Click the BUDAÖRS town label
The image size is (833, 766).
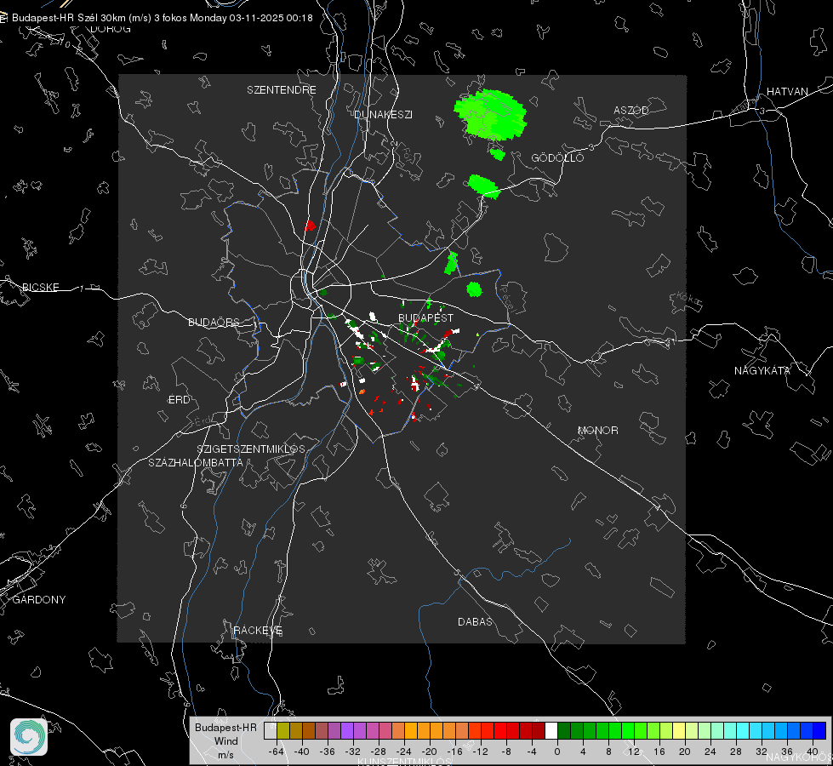click(x=214, y=323)
